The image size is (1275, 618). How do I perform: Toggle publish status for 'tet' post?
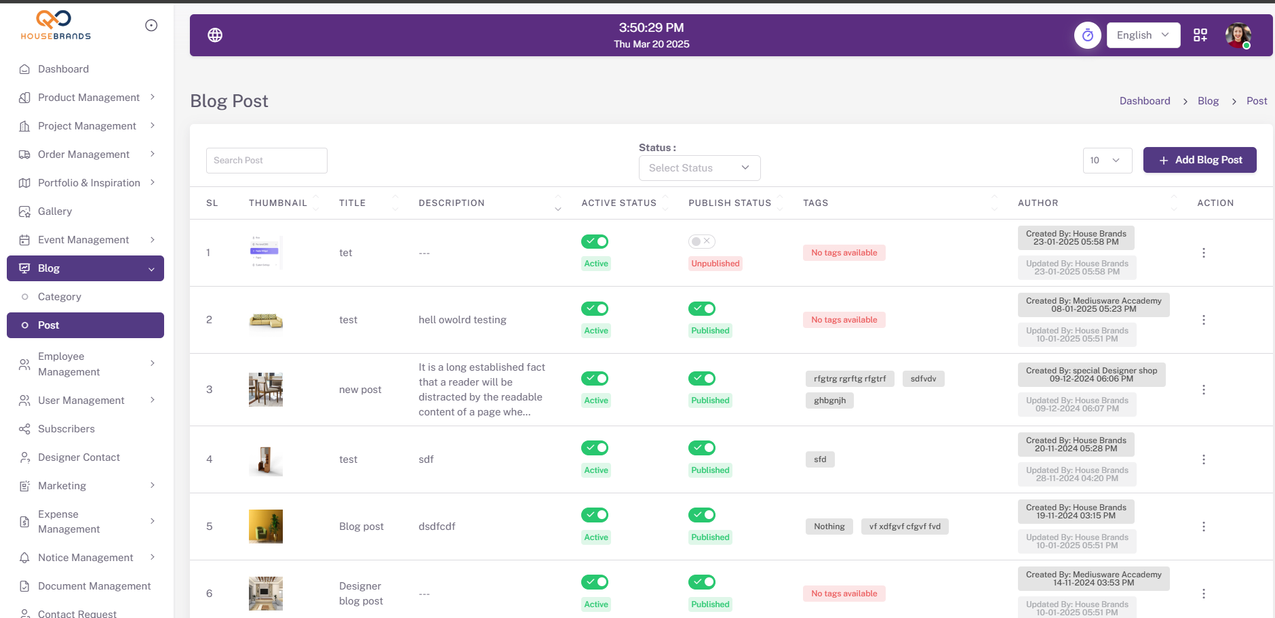[701, 241]
